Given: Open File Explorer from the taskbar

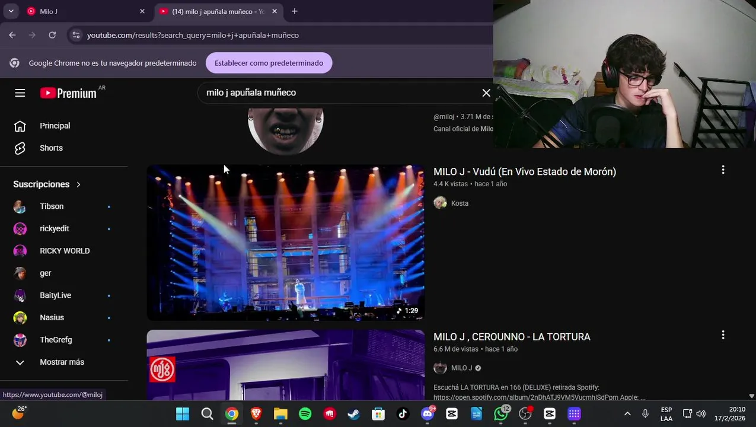Looking at the screenshot, I should (x=280, y=413).
